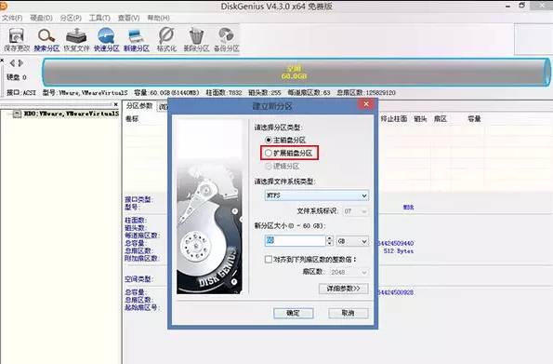Click the Cancel (取消) button

(x=349, y=313)
